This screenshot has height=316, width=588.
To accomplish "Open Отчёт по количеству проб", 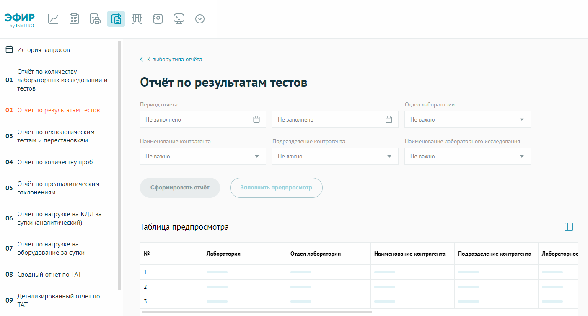I will click(55, 162).
